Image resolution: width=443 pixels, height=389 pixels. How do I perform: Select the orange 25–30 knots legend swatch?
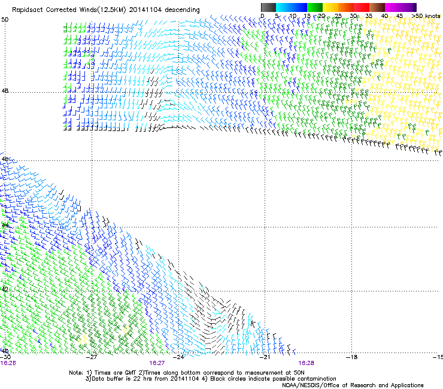tap(346, 7)
